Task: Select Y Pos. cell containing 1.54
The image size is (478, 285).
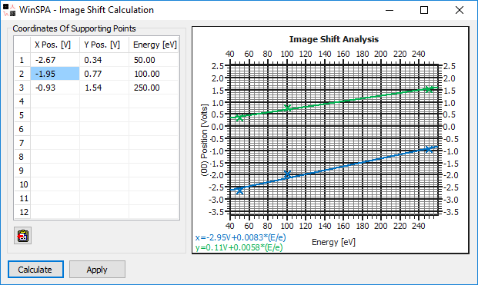Action: (x=104, y=88)
